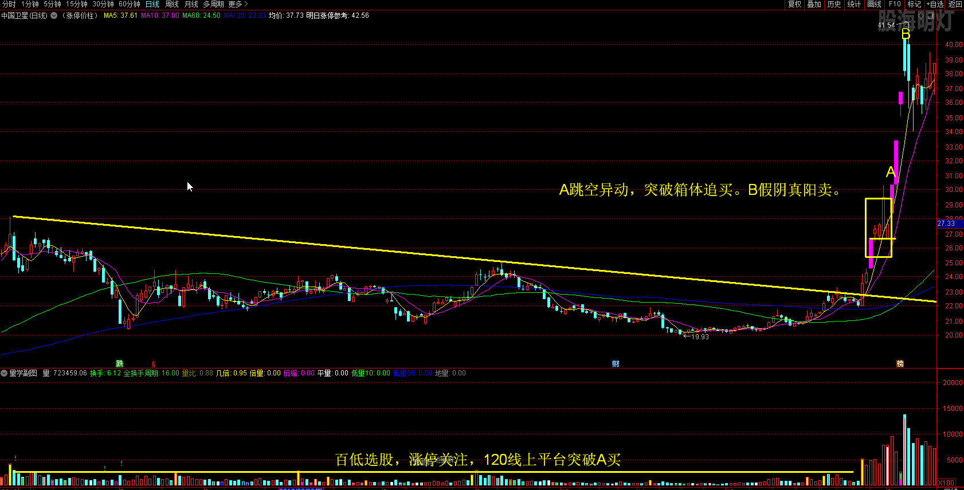This screenshot has width=964, height=490.
Task: Click the 全换手周期: 16.00 value
Action: coord(151,373)
